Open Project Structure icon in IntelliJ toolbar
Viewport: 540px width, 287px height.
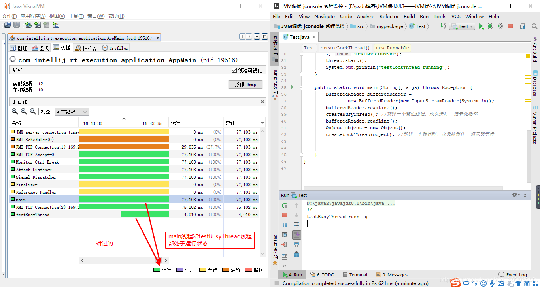523,26
